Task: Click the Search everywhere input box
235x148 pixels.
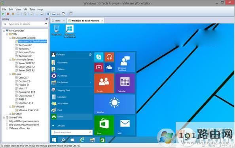Action: click(72, 133)
